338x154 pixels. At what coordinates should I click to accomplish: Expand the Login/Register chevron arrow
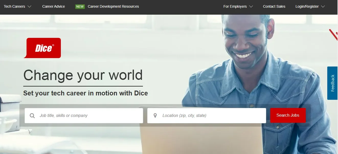323,6
